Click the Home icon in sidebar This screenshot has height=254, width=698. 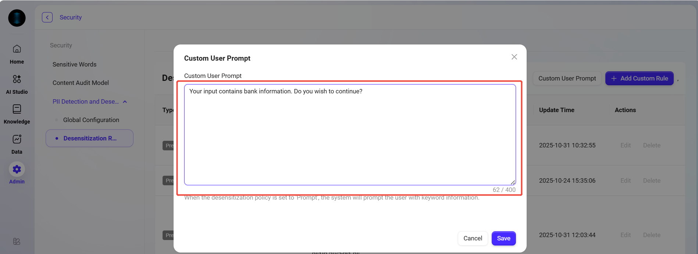coord(17,49)
